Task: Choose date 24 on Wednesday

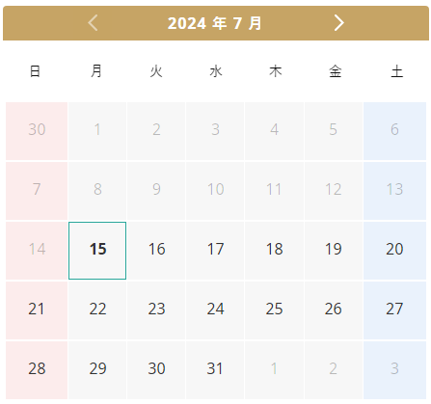Action: 215,310
